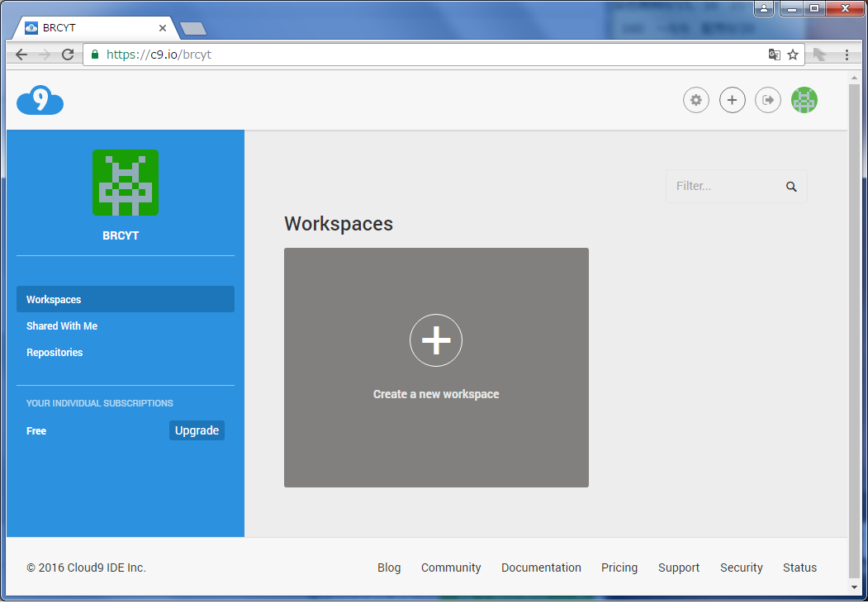
Task: Bookmark the page with star icon
Action: [x=793, y=55]
